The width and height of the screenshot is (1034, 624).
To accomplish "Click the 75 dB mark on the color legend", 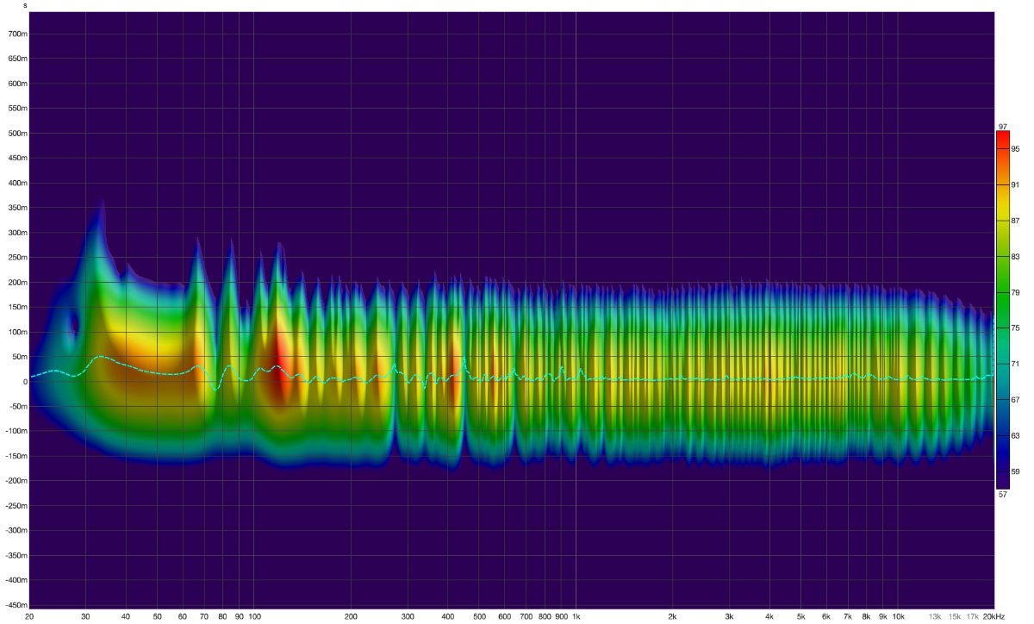I will point(1015,328).
